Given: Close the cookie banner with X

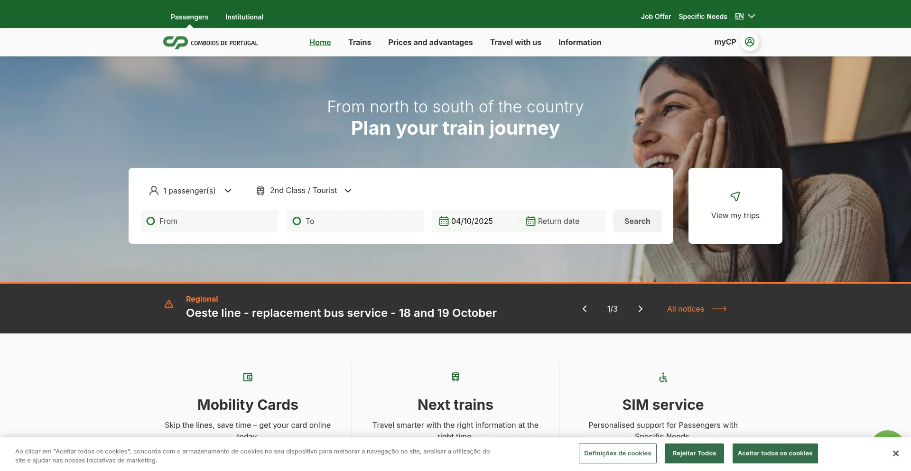Looking at the screenshot, I should (x=895, y=453).
